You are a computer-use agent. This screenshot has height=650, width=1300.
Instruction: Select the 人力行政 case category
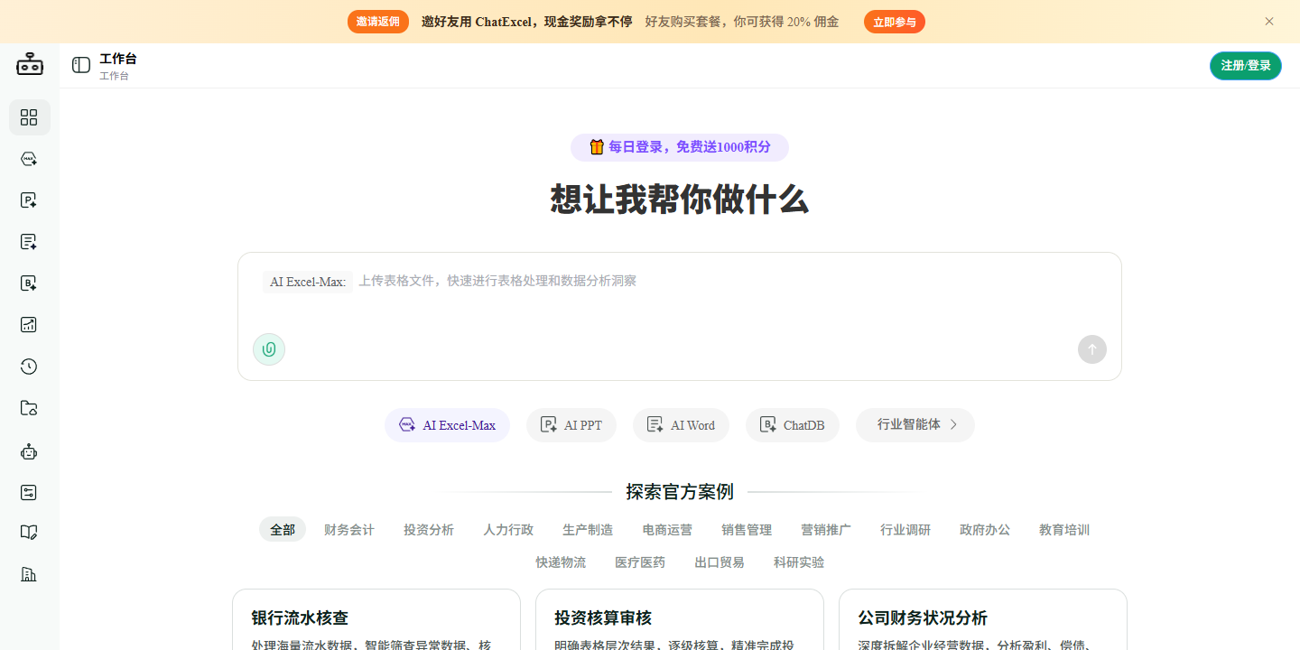point(508,530)
